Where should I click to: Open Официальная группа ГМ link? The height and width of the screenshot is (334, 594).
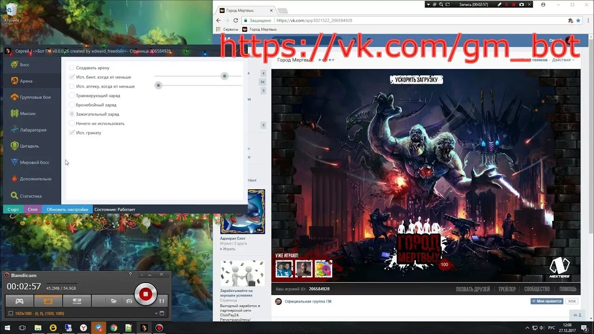tap(308, 302)
